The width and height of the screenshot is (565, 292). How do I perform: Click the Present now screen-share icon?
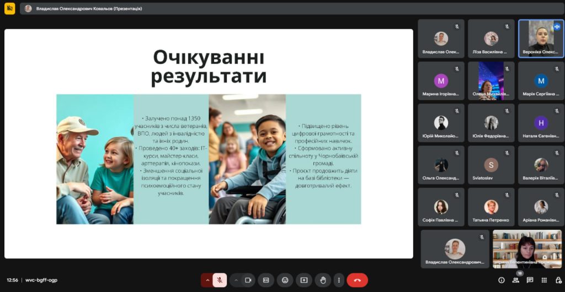[303, 280]
